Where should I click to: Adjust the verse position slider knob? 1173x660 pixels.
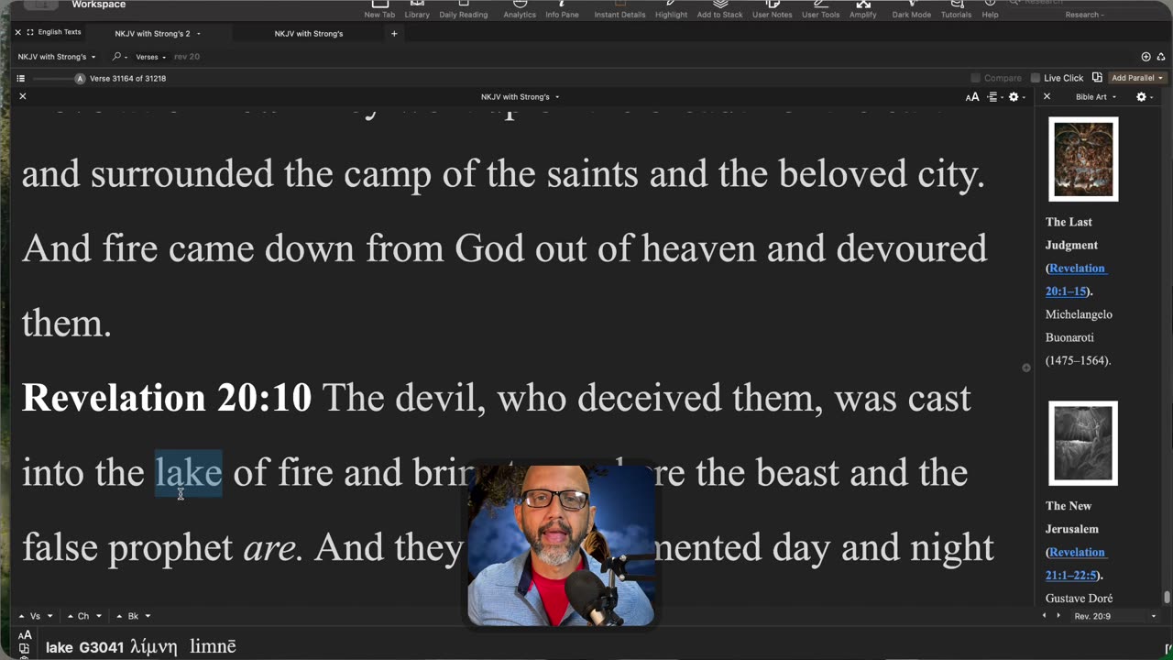point(80,79)
